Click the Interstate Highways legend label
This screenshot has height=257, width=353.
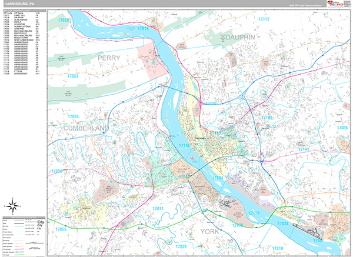[x=9, y=252]
